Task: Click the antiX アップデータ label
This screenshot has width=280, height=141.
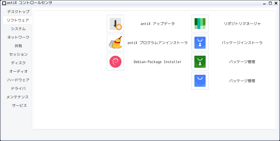Action: click(x=157, y=24)
